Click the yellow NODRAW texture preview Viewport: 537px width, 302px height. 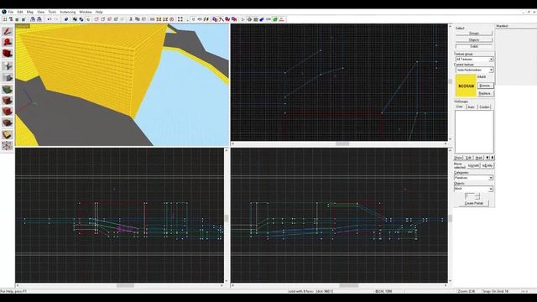tap(466, 86)
